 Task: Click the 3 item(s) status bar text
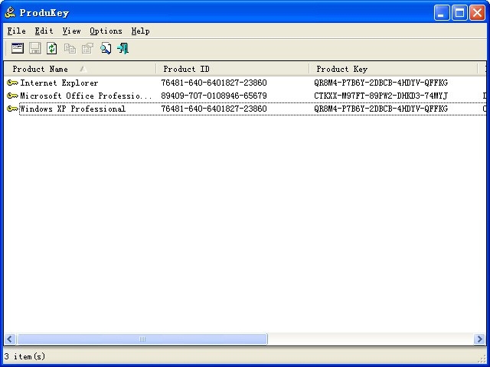click(x=25, y=356)
